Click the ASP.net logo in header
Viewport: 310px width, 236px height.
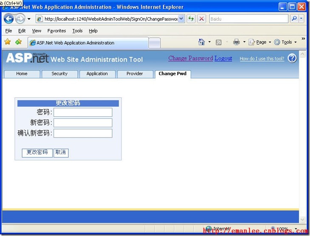tap(27, 58)
